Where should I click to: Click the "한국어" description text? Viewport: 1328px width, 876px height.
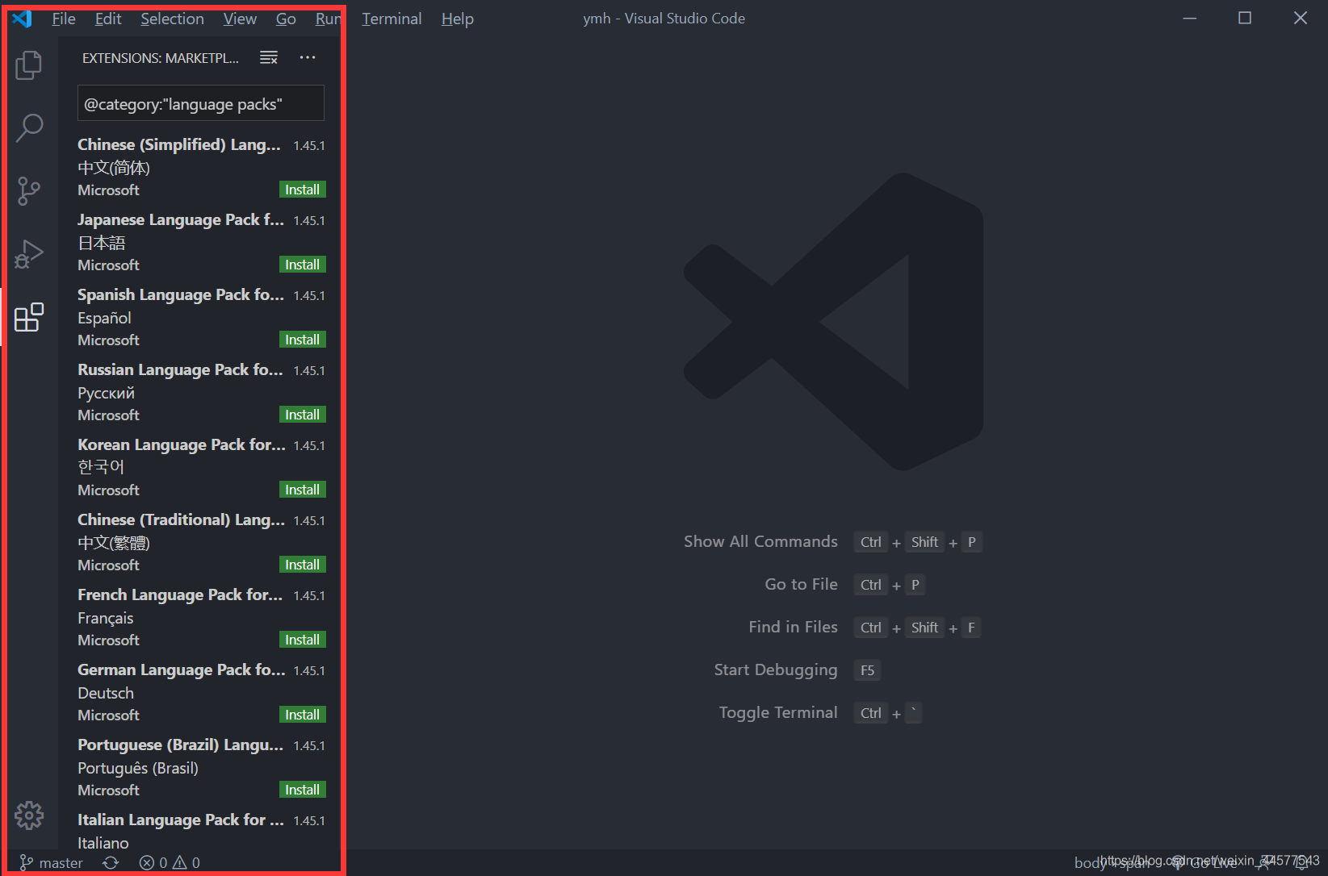(101, 467)
